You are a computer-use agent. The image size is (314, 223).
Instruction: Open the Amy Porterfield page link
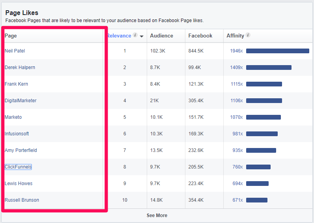(x=21, y=150)
